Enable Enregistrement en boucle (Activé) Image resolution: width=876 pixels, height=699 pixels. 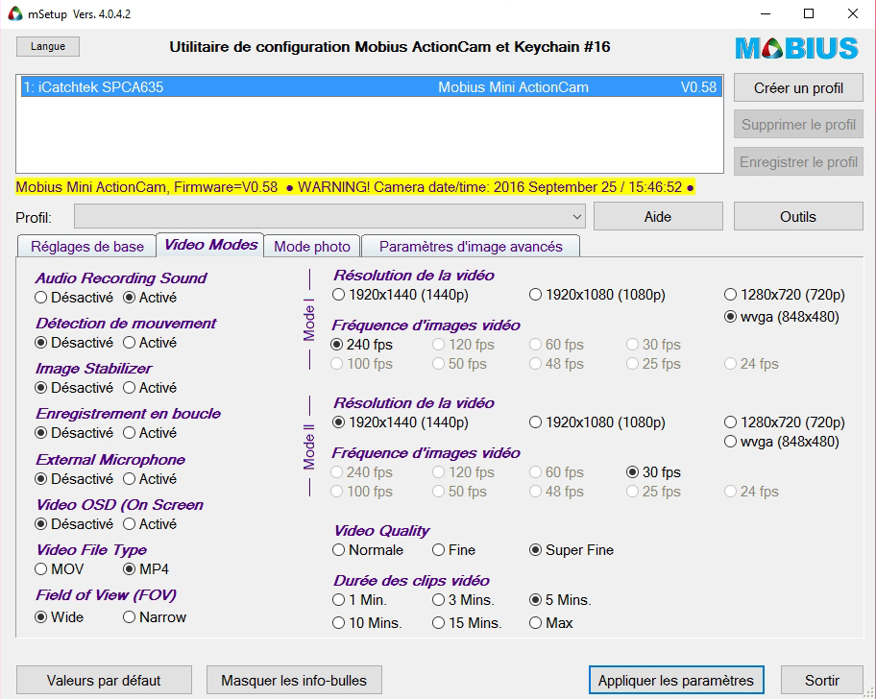pyautogui.click(x=150, y=433)
